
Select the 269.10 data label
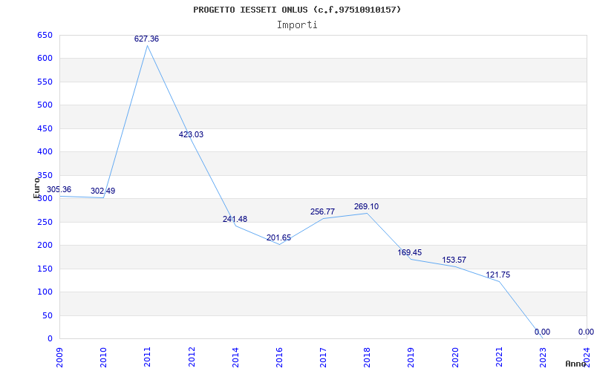click(x=366, y=206)
